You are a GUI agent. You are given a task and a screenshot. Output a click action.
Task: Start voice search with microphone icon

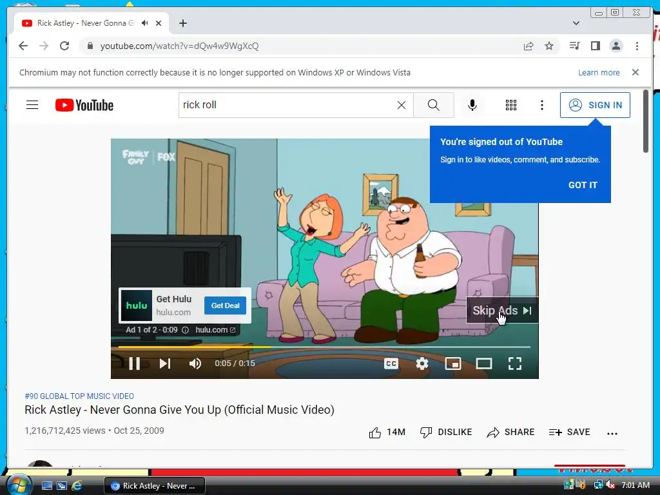click(x=472, y=105)
